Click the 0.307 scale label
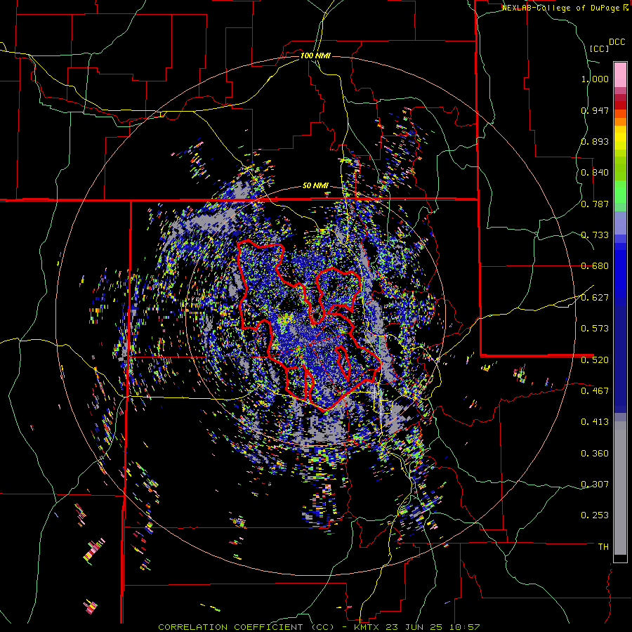This screenshot has height=632, width=632. tap(595, 485)
